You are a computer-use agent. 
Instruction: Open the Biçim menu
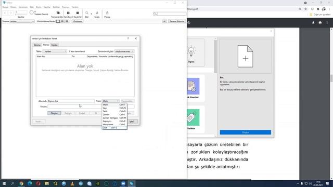click(x=39, y=7)
